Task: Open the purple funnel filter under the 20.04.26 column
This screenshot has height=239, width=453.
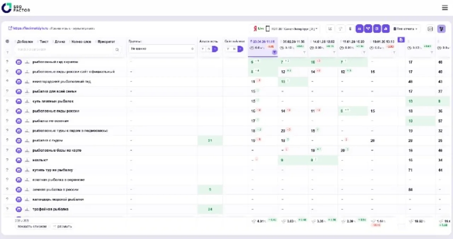Action: click(274, 52)
